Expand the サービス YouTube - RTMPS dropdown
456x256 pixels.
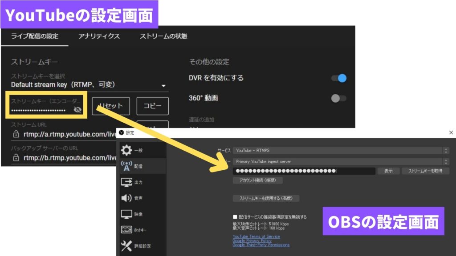(341, 150)
